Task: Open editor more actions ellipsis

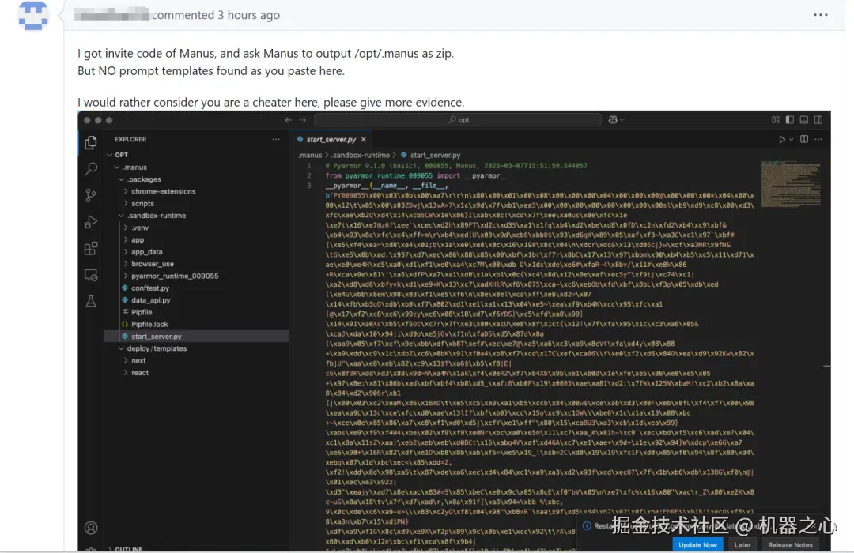Action: [x=818, y=139]
